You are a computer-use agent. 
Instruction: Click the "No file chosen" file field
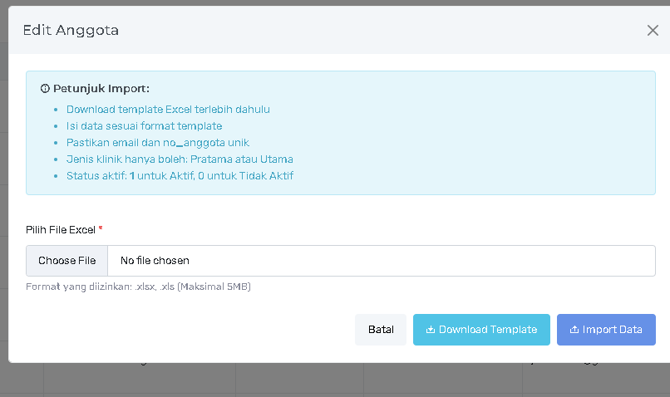[x=381, y=261]
